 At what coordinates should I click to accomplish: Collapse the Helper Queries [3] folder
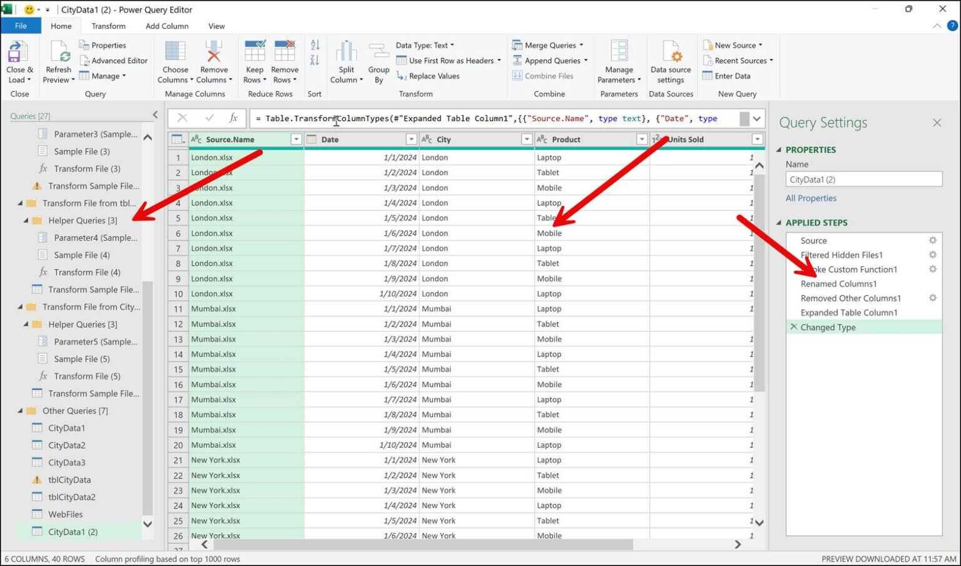click(25, 220)
